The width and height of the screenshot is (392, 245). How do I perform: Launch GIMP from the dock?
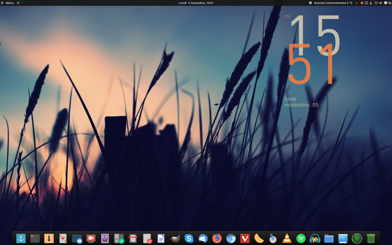point(175,238)
